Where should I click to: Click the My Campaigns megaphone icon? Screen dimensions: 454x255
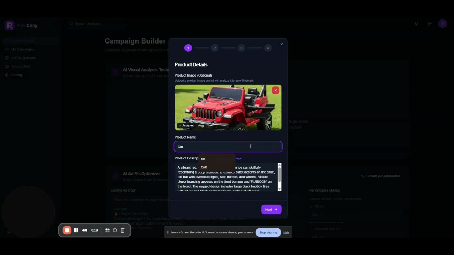[x=7, y=49]
